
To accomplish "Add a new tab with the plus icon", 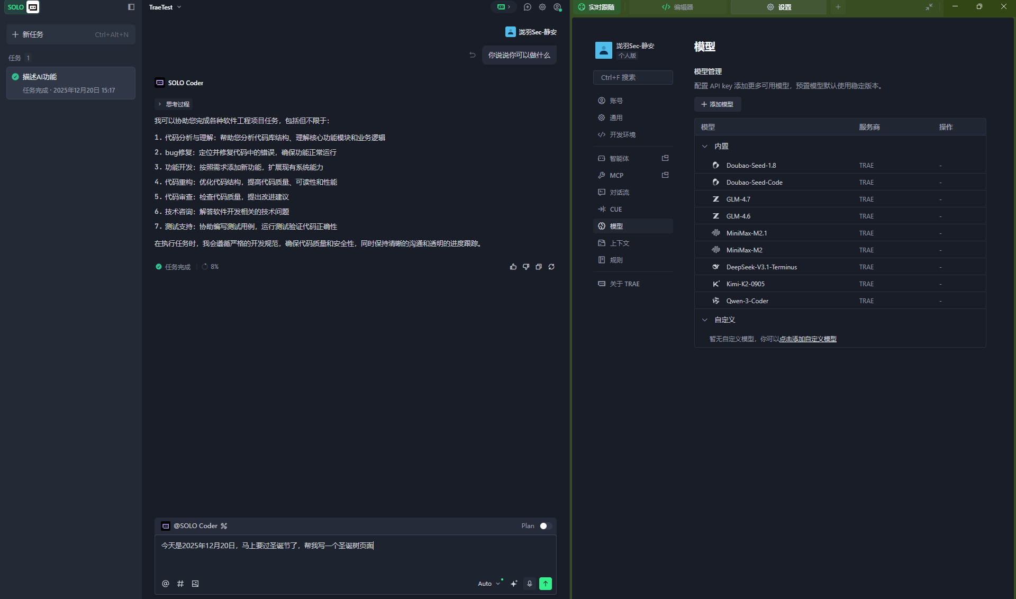I will (x=838, y=7).
